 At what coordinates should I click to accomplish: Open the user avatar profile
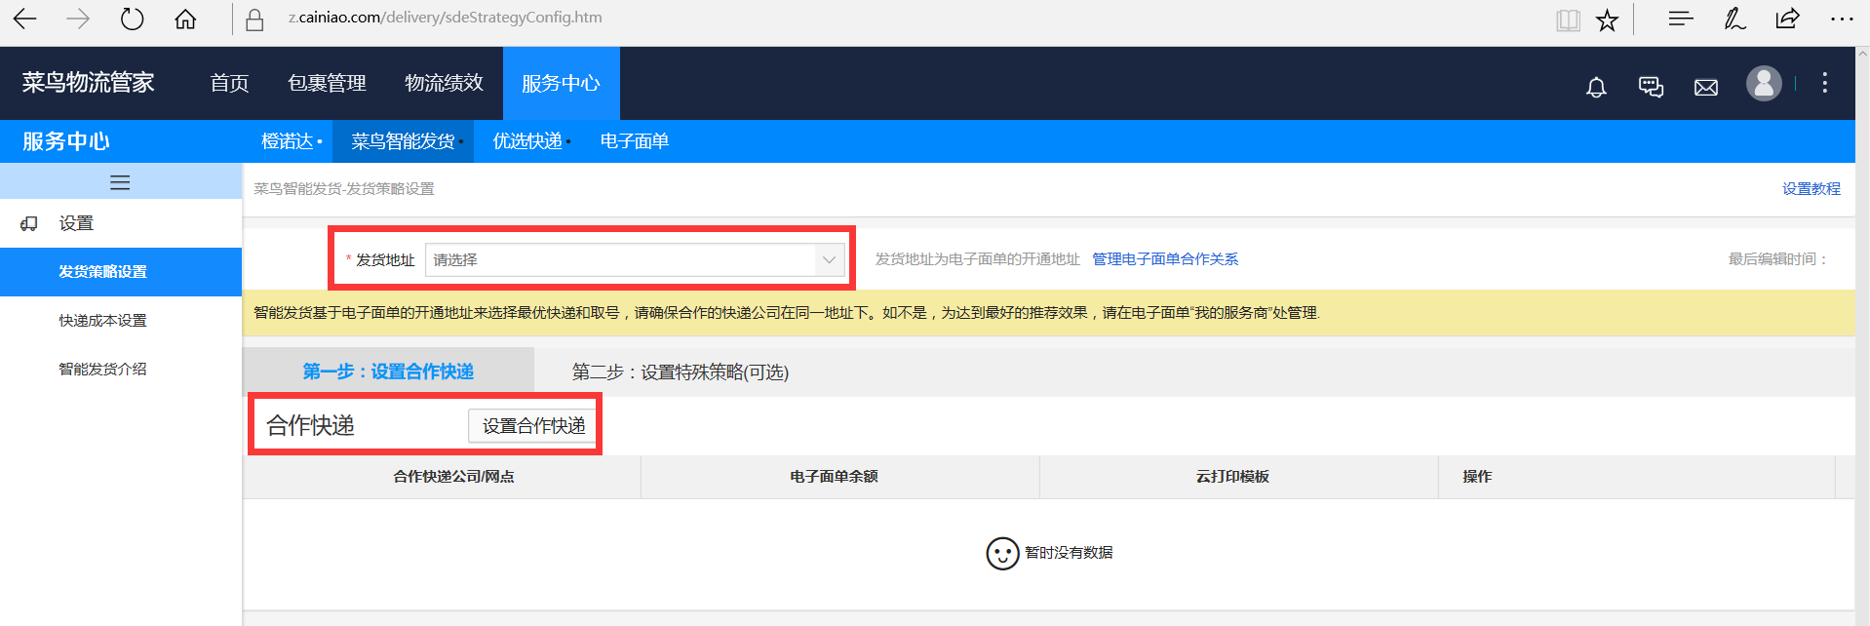(x=1763, y=84)
